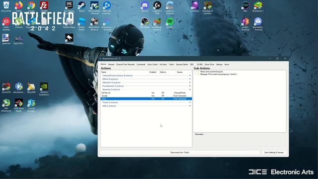
Task: Expand the Streamer actions group
Action: [x=190, y=89]
